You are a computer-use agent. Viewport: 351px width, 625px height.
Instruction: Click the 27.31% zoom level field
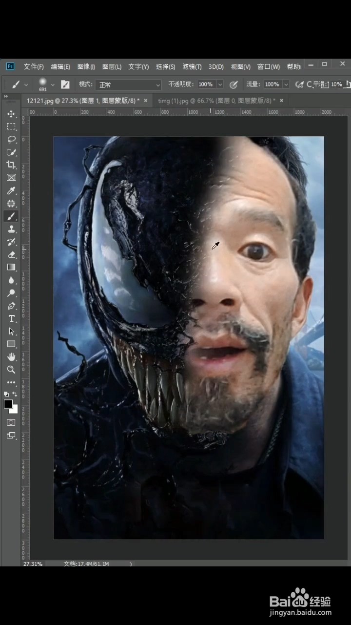click(33, 563)
